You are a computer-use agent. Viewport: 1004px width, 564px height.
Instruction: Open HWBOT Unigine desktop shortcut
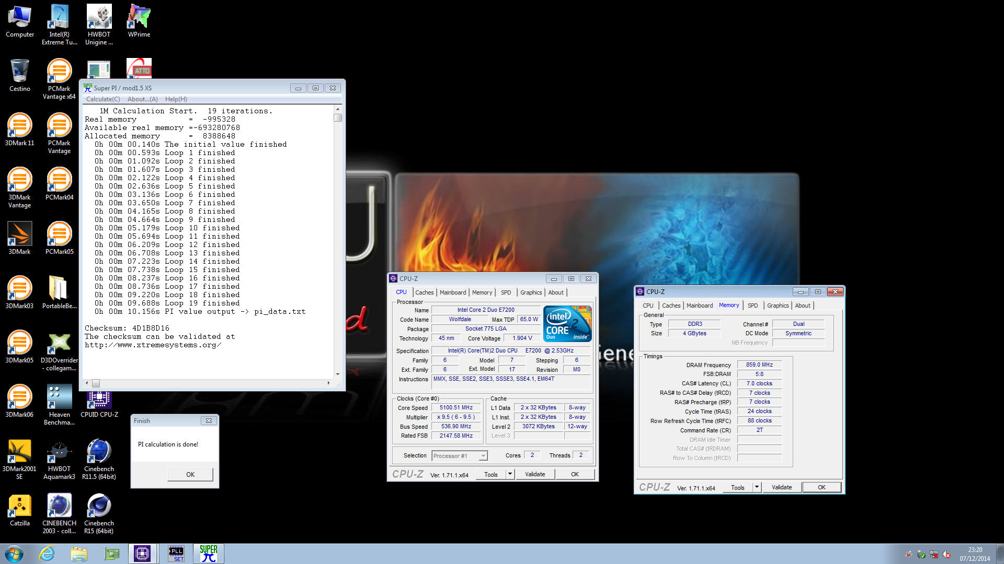pos(99,25)
